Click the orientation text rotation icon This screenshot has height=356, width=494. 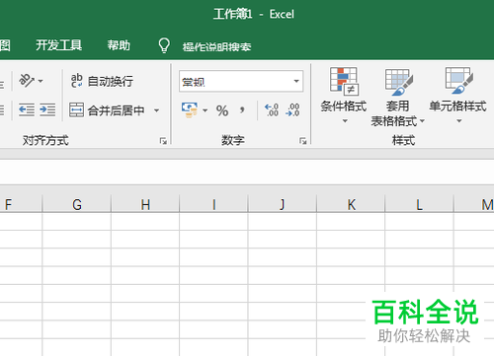[27, 81]
